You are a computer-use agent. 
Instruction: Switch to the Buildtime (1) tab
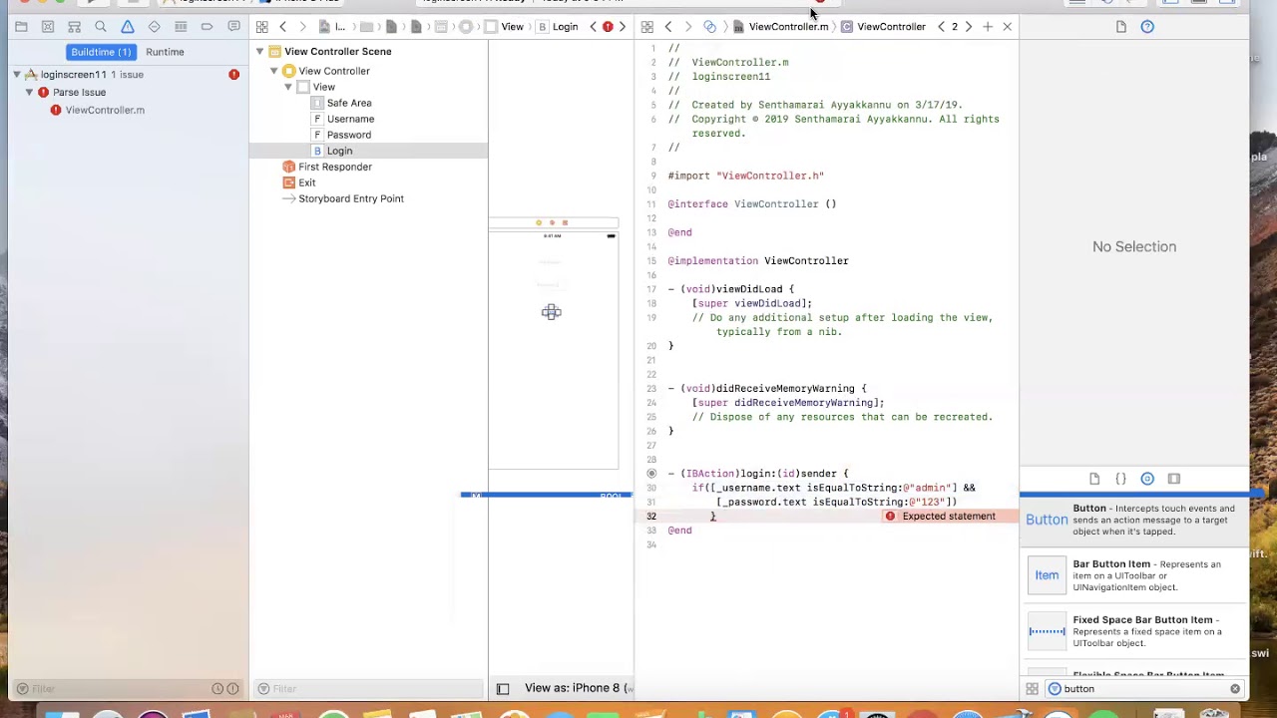tap(101, 52)
